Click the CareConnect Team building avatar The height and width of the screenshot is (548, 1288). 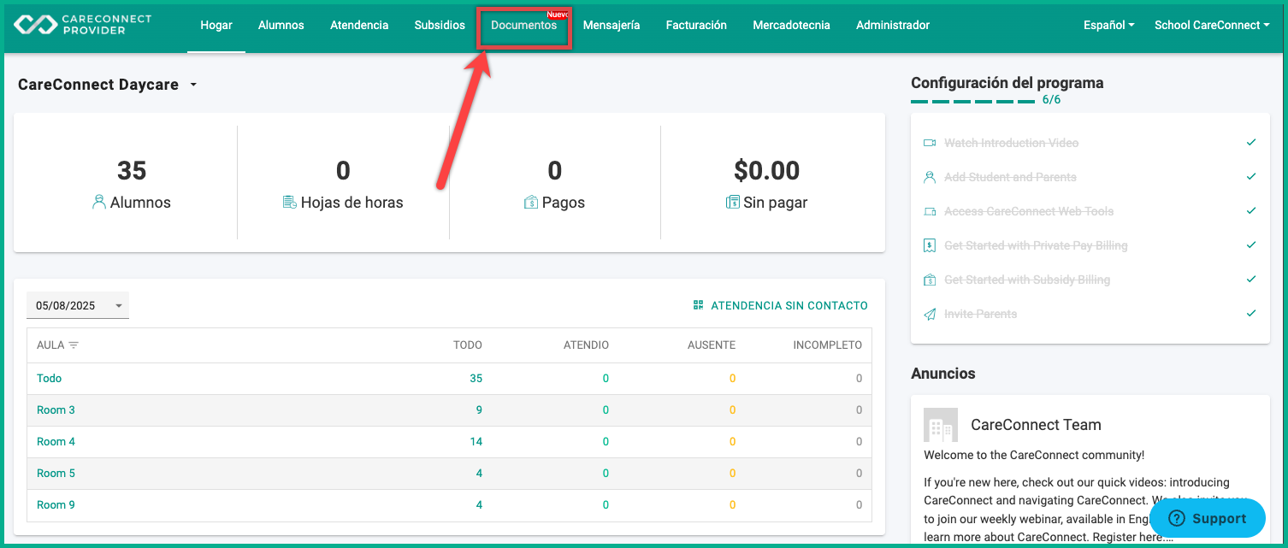[x=941, y=425]
